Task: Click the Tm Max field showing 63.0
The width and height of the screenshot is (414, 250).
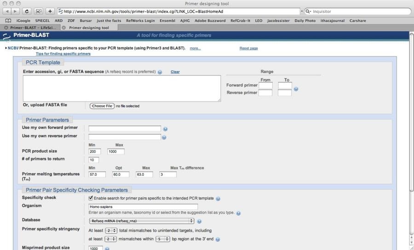Action: coord(144,174)
